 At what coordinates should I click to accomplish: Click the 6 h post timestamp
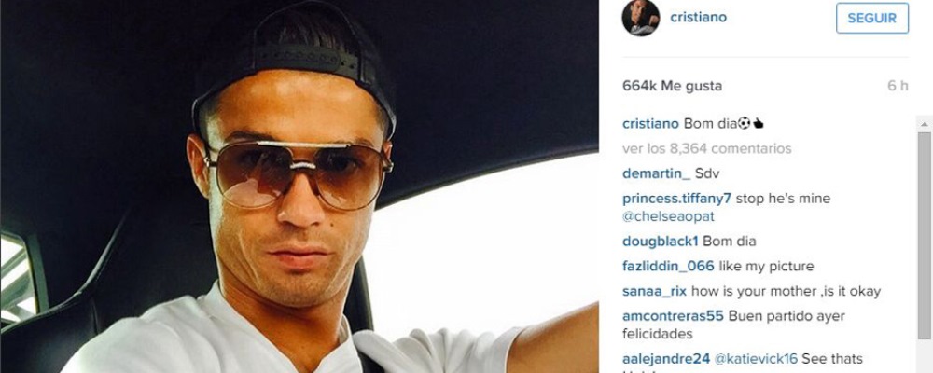click(x=898, y=86)
